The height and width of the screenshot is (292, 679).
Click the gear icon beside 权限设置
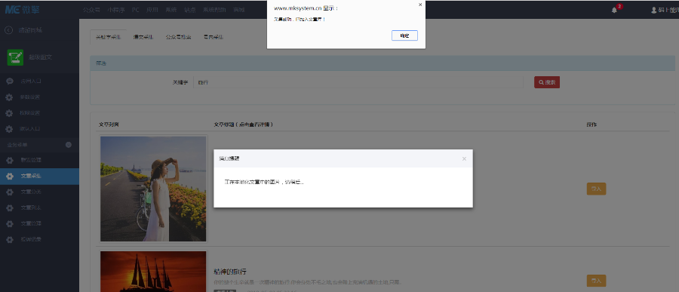pyautogui.click(x=9, y=113)
